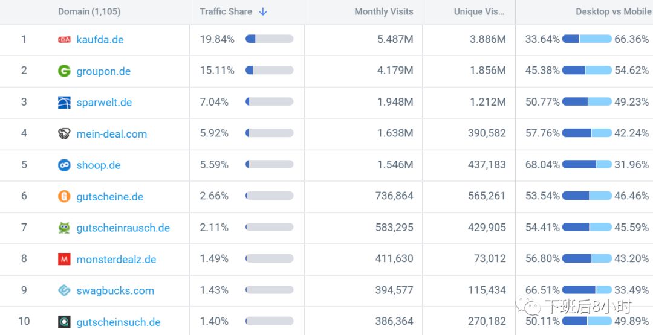The width and height of the screenshot is (653, 335).
Task: Click the green monster gutscheinrausch icon
Action: tap(64, 228)
